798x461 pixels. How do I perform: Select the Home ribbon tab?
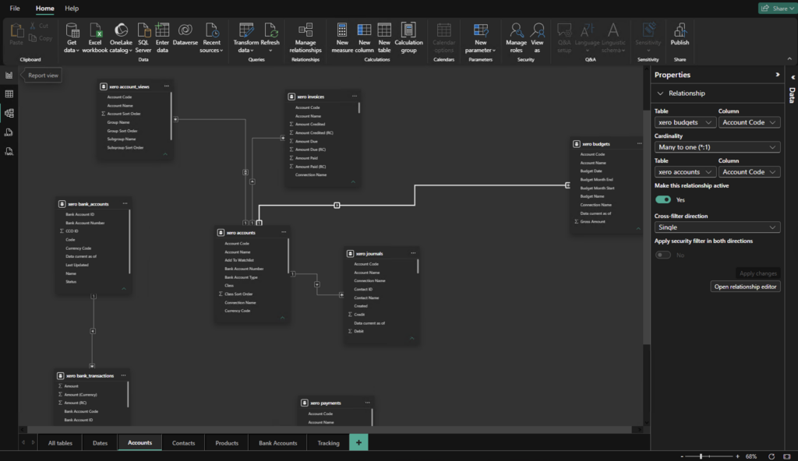click(44, 8)
